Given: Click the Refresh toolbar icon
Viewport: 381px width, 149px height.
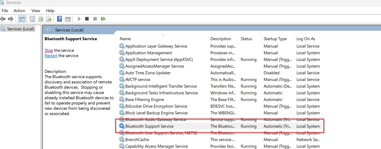Looking at the screenshot, I should click(41, 19).
